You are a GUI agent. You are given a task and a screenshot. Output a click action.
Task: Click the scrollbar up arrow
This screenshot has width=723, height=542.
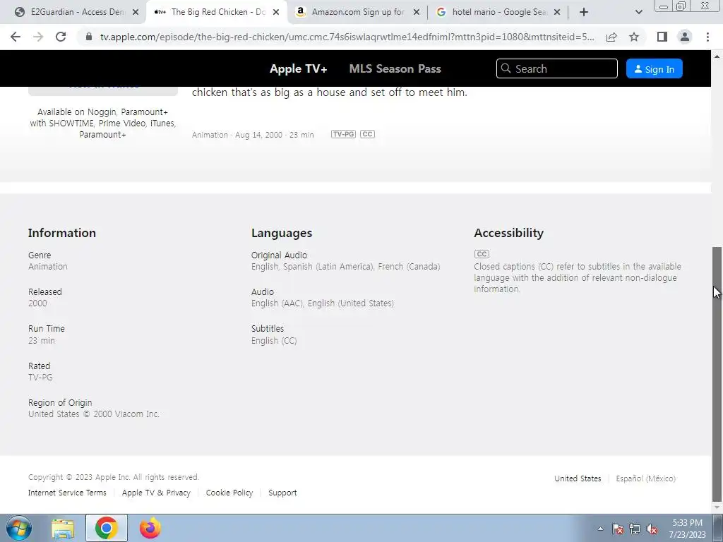coord(717,56)
